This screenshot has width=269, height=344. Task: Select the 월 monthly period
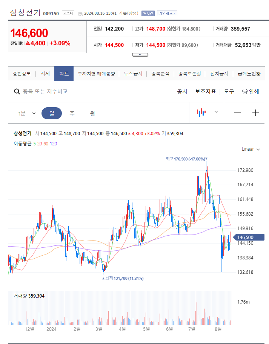92,113
